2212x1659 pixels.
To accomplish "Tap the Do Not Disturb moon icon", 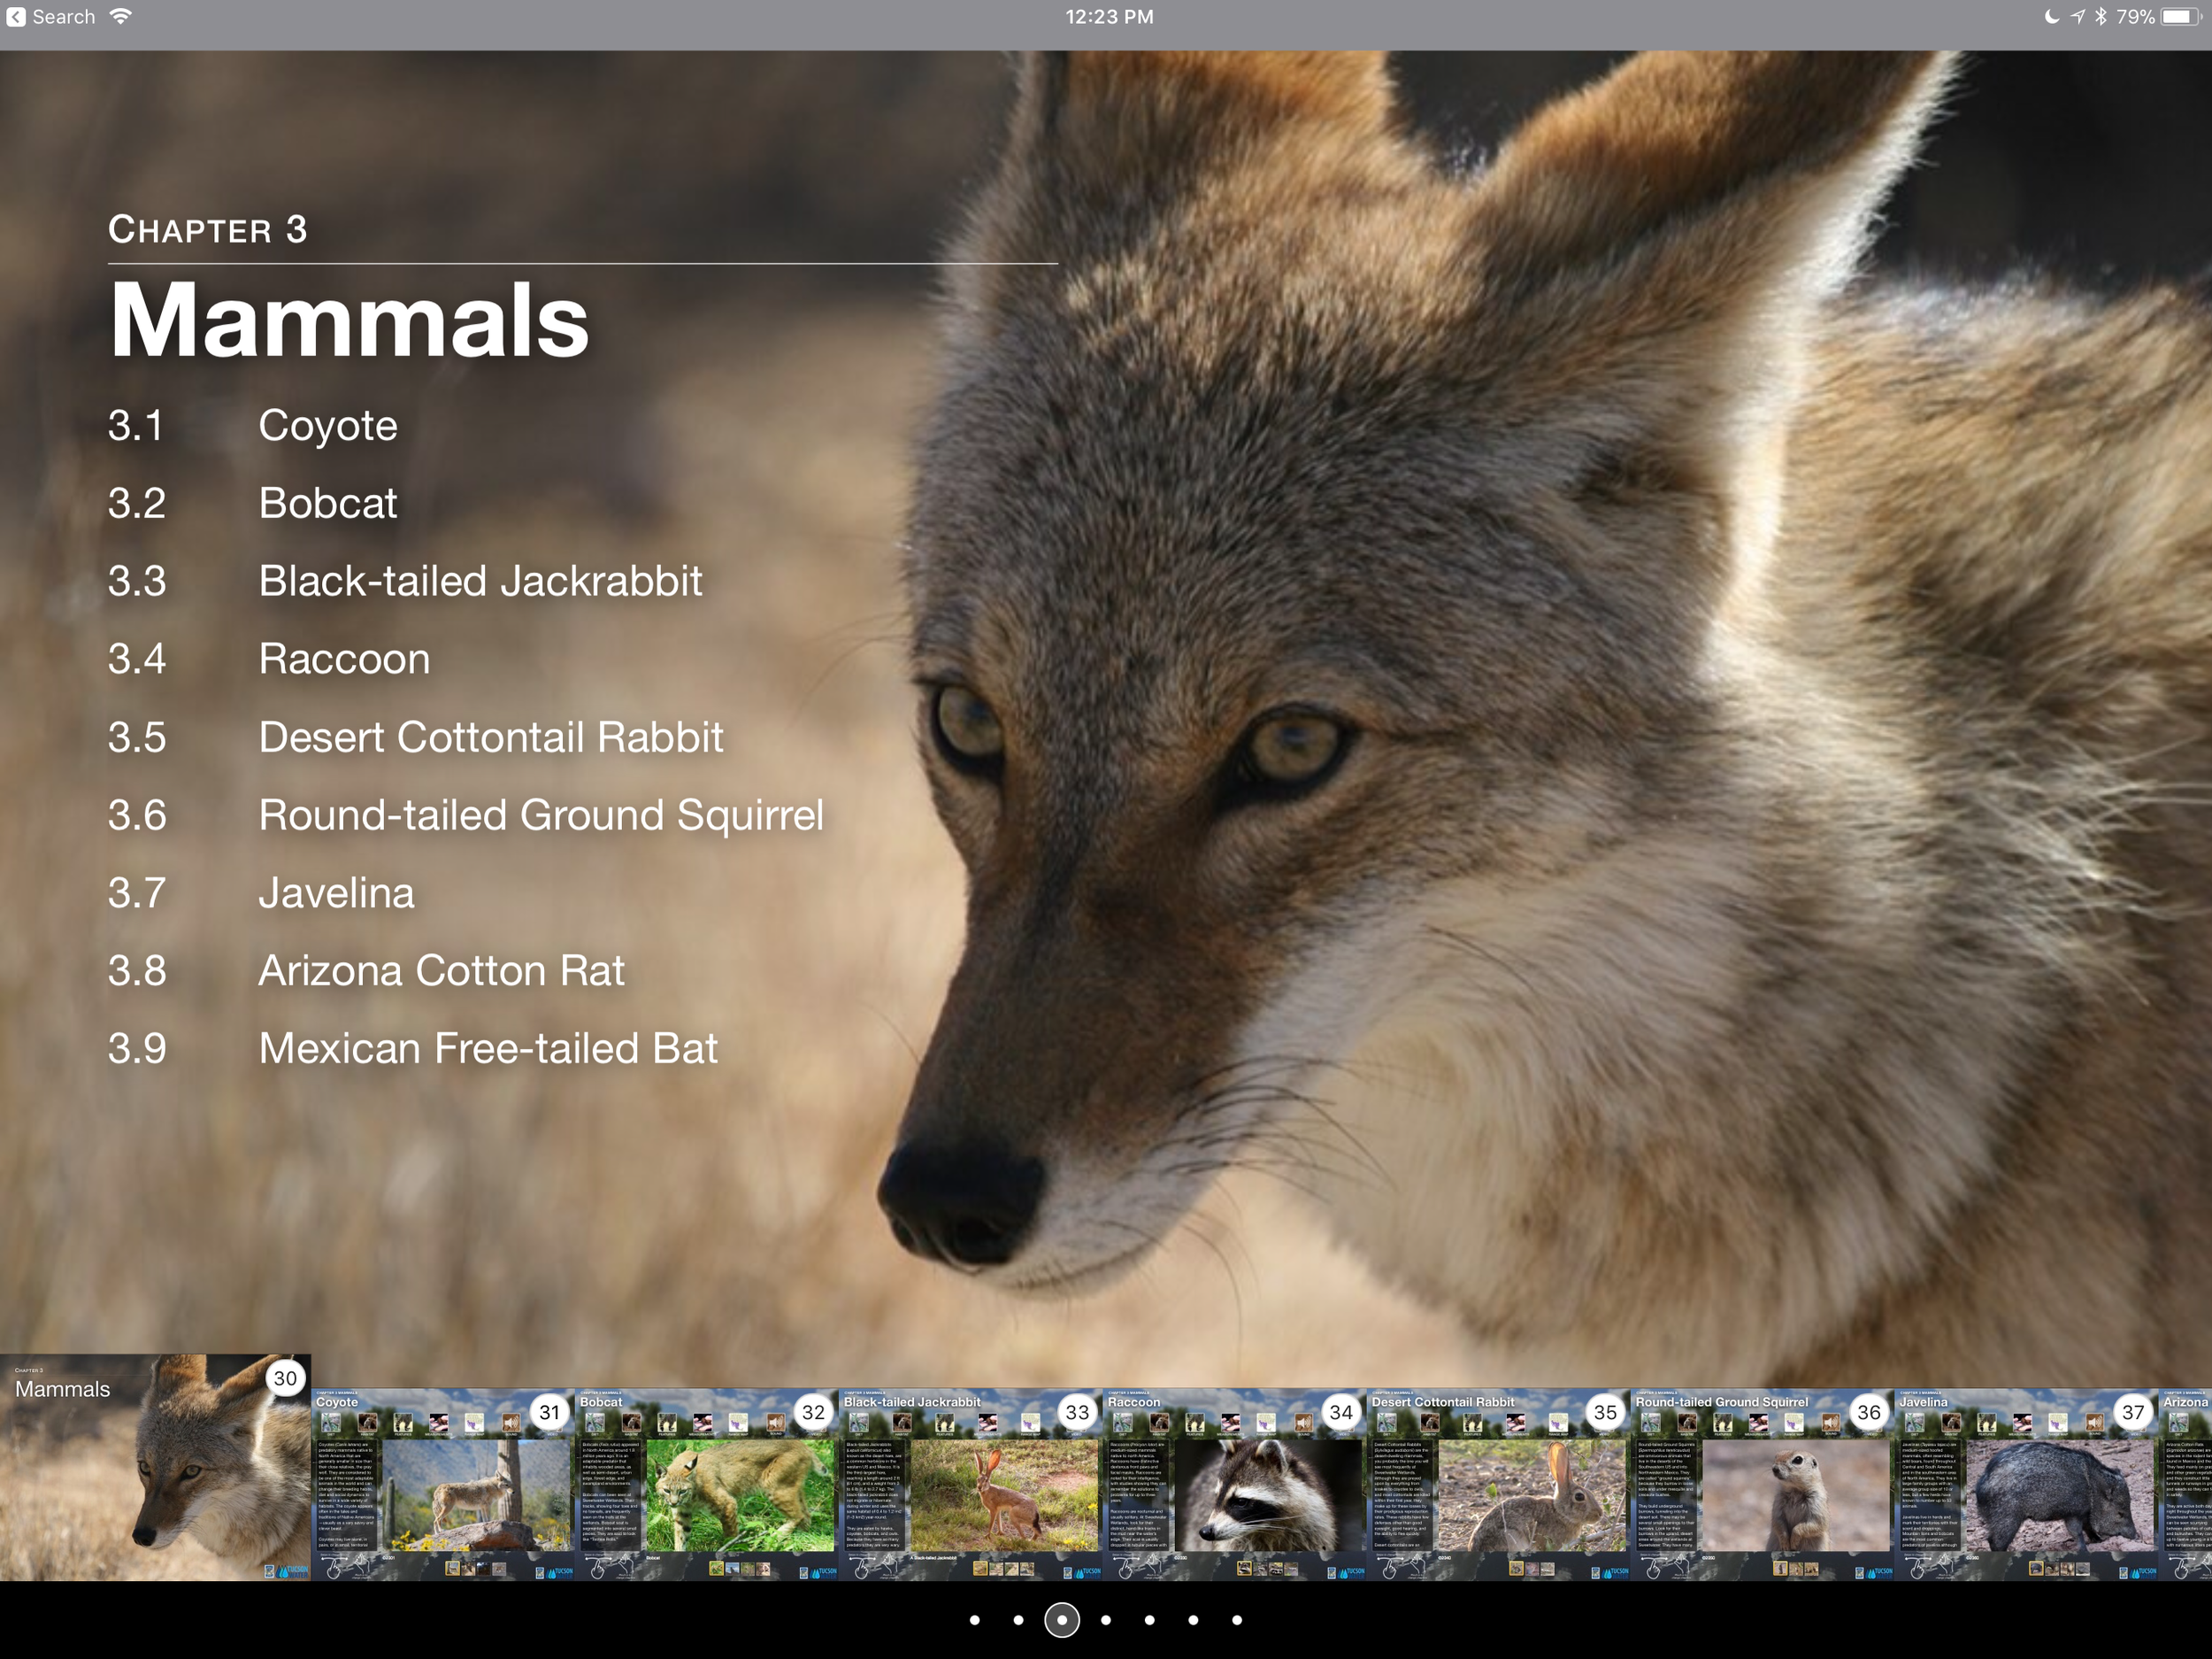I will tap(2052, 17).
